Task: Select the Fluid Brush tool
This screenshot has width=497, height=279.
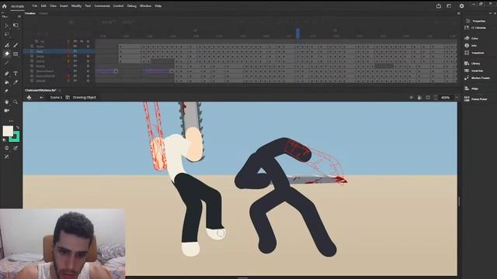Action: (7, 45)
